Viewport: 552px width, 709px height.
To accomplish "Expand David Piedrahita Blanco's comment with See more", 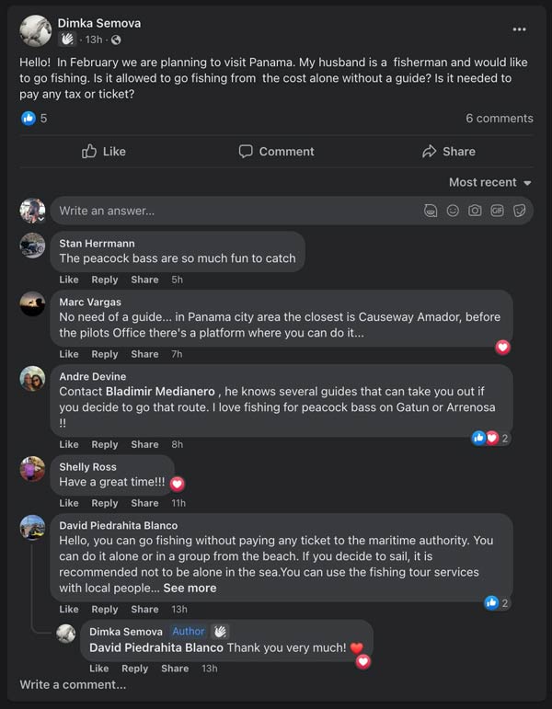I will pos(190,588).
